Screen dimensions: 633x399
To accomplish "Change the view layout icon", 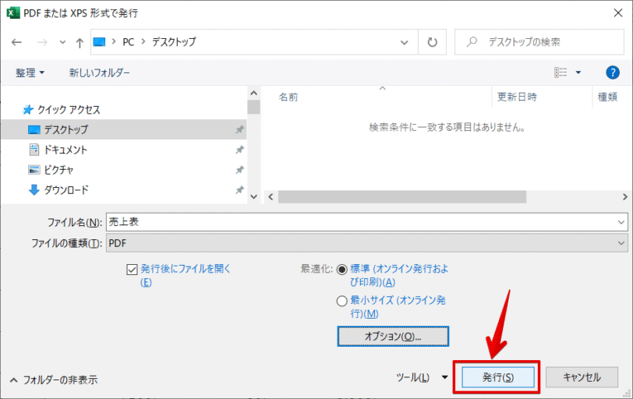I will tap(561, 72).
